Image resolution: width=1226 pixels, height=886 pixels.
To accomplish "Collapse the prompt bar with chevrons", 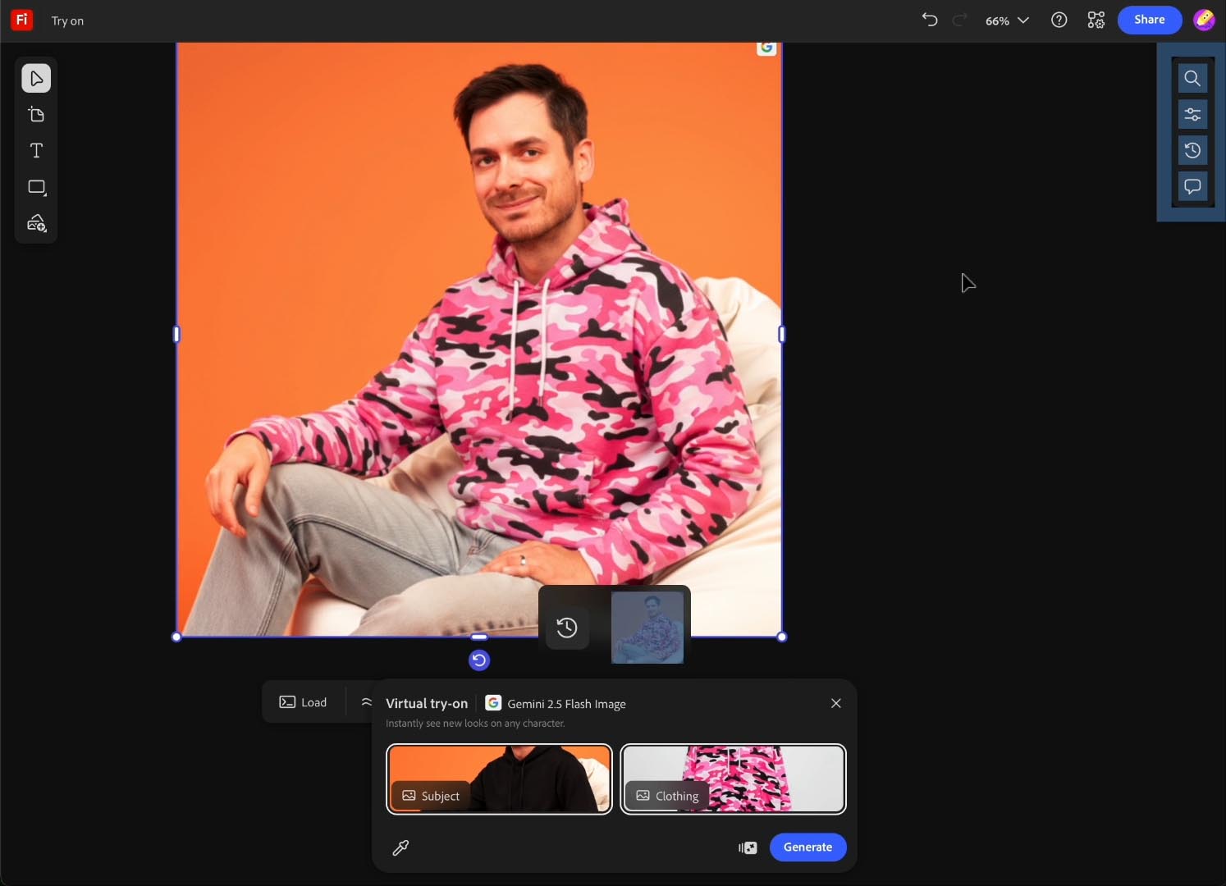I will point(366,702).
